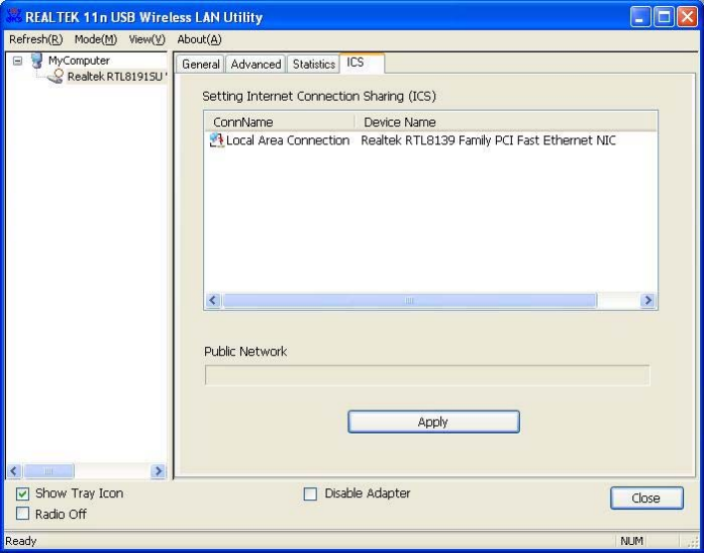
Task: Click right arrow of ICS list scrollbar
Action: pos(648,300)
